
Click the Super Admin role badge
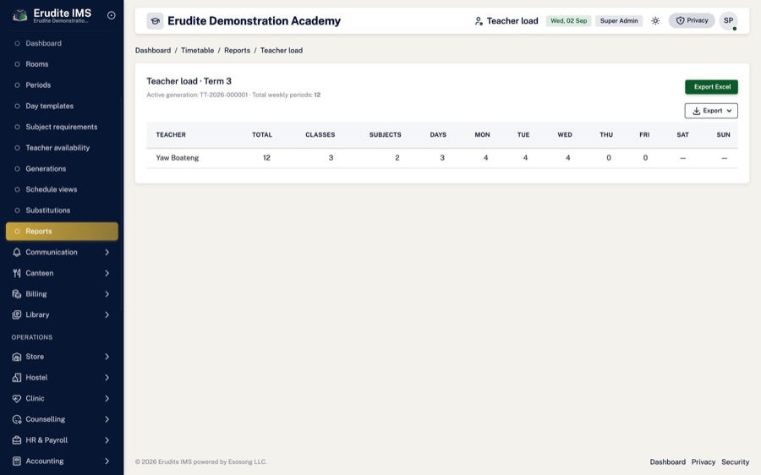pos(619,21)
